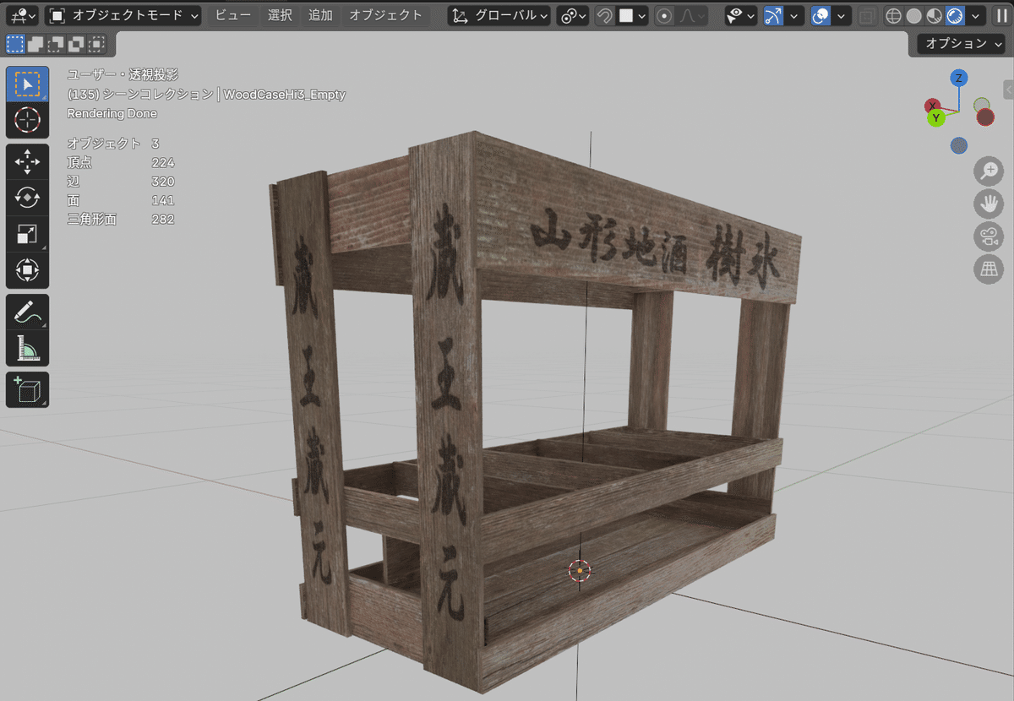
Task: Switch to material preview shading
Action: [x=934, y=15]
